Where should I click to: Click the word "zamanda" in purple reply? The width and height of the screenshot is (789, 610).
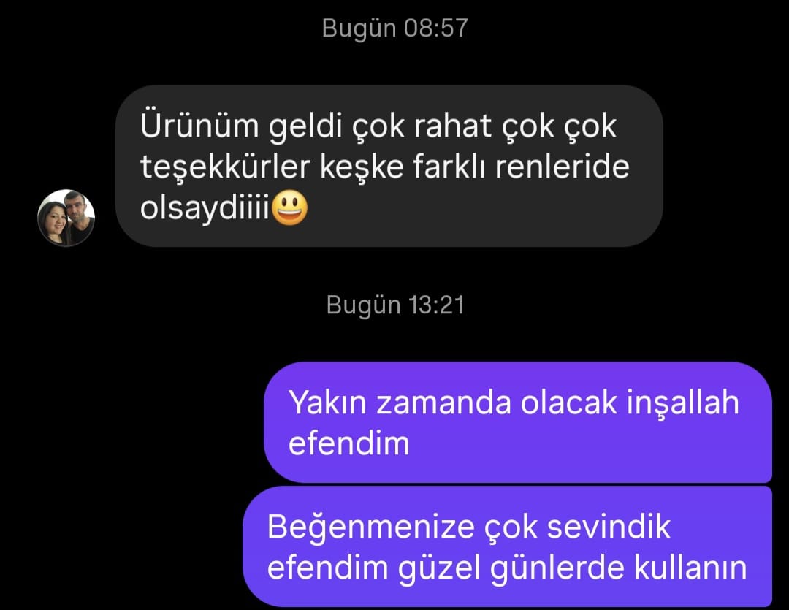click(x=444, y=403)
